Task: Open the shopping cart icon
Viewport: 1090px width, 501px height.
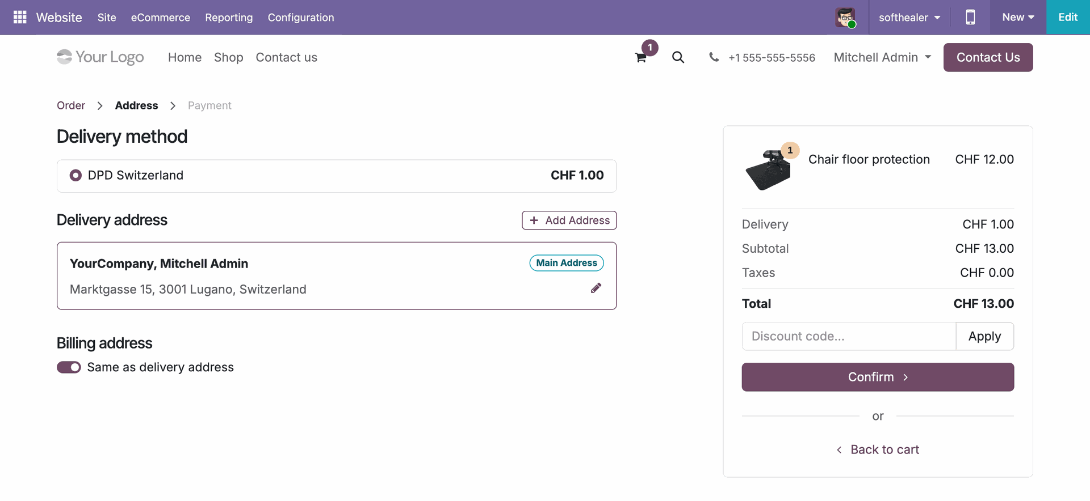Action: point(641,57)
